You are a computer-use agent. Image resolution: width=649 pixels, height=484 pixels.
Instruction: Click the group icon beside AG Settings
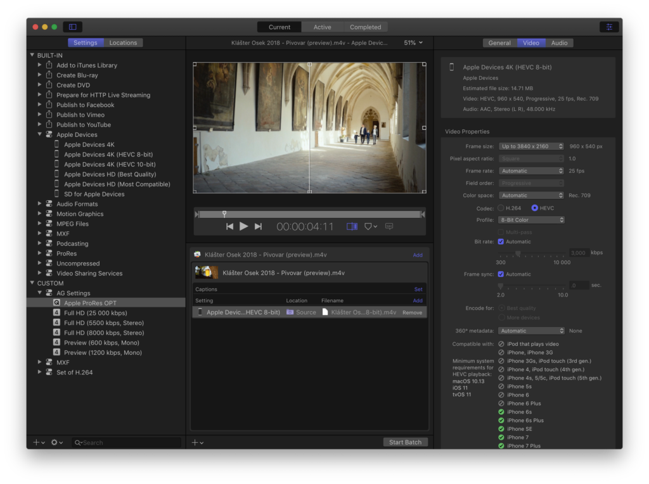[x=49, y=293]
